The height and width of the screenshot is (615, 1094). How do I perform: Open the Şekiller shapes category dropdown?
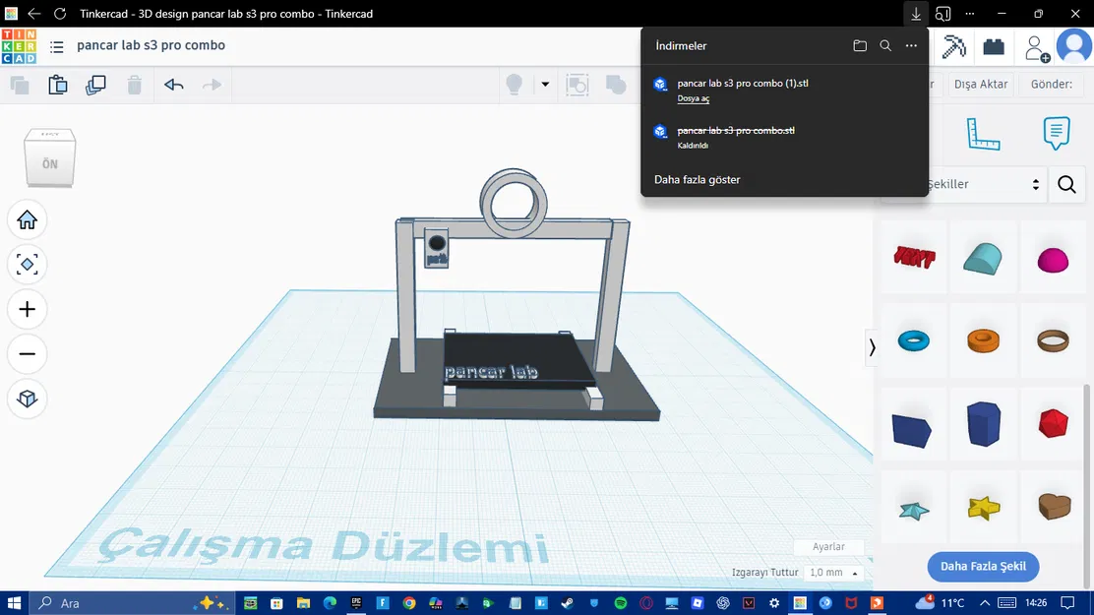[1035, 184]
